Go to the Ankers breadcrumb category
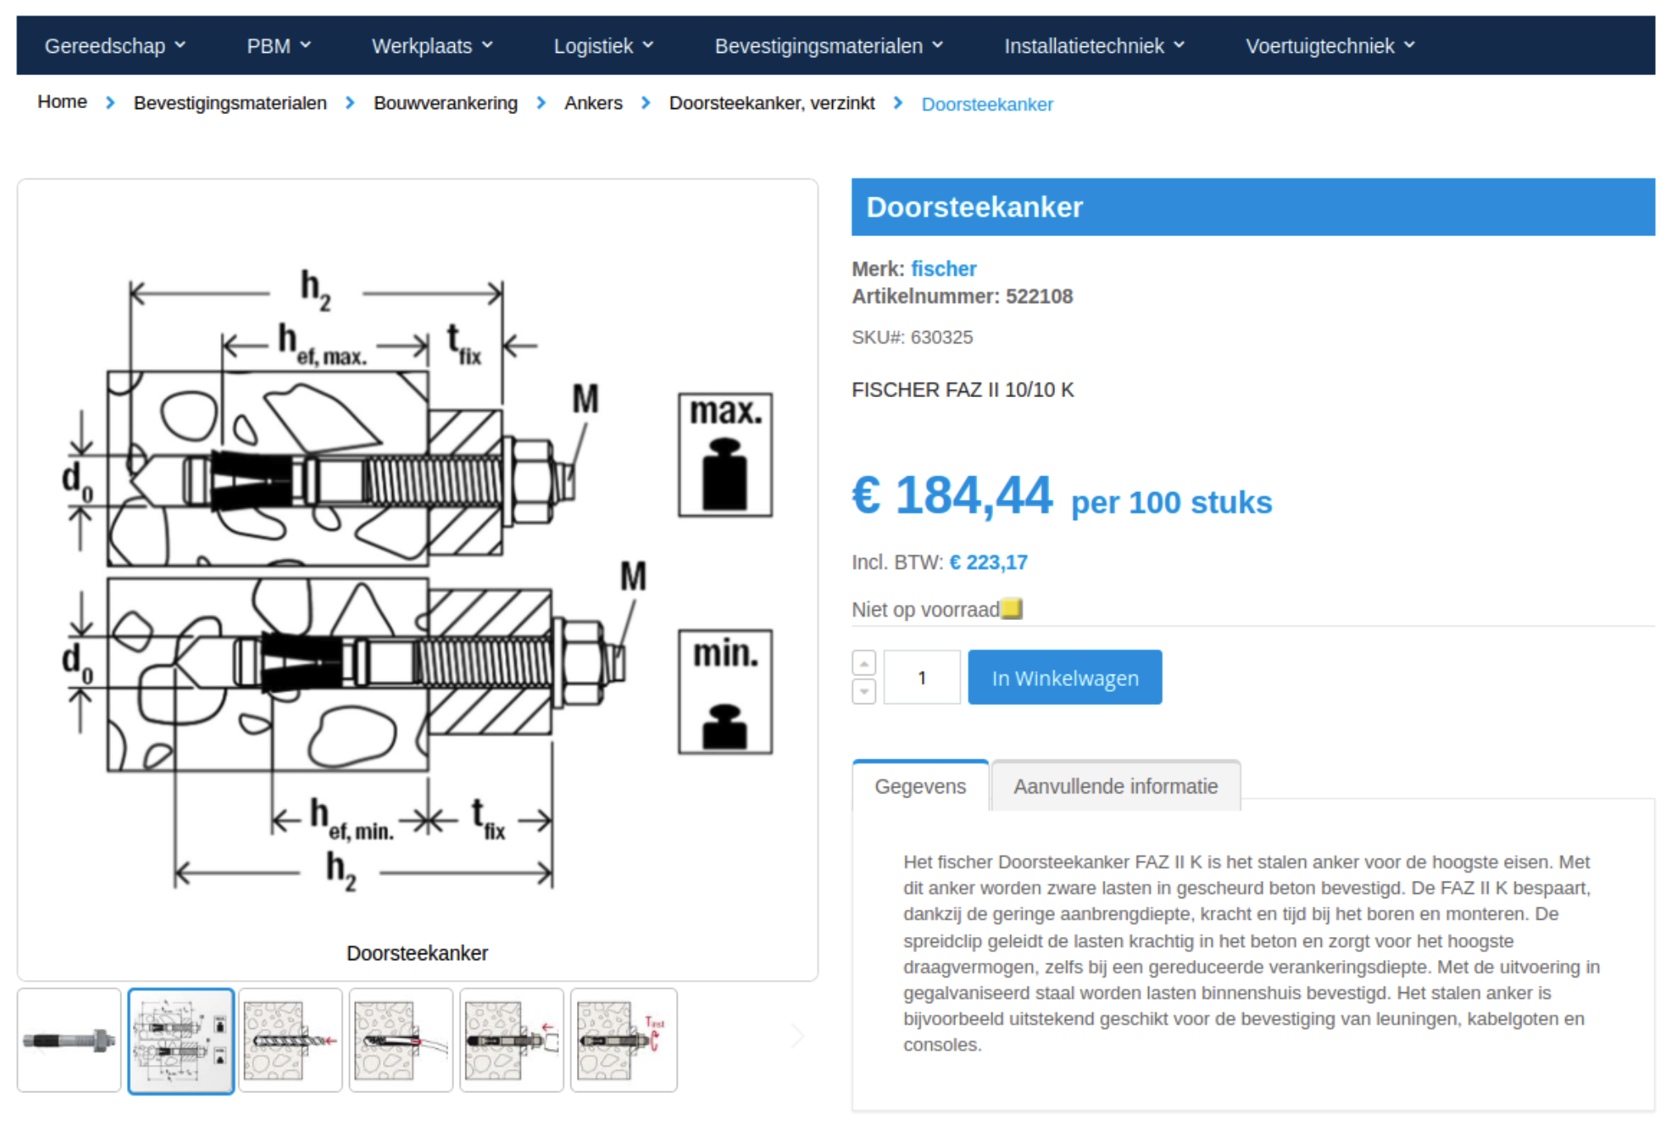Viewport: 1674px width, 1131px height. (x=593, y=103)
